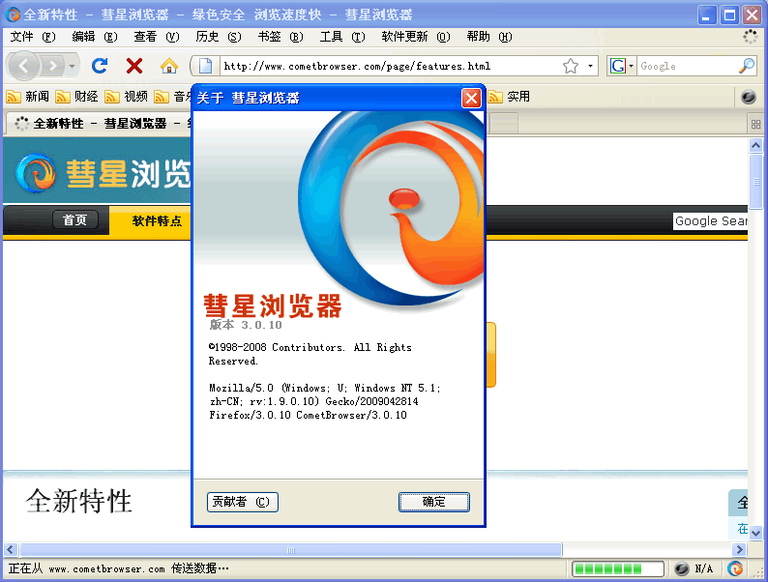Open the tab list grid icon
Viewport: 768px width, 582px height.
click(x=755, y=125)
